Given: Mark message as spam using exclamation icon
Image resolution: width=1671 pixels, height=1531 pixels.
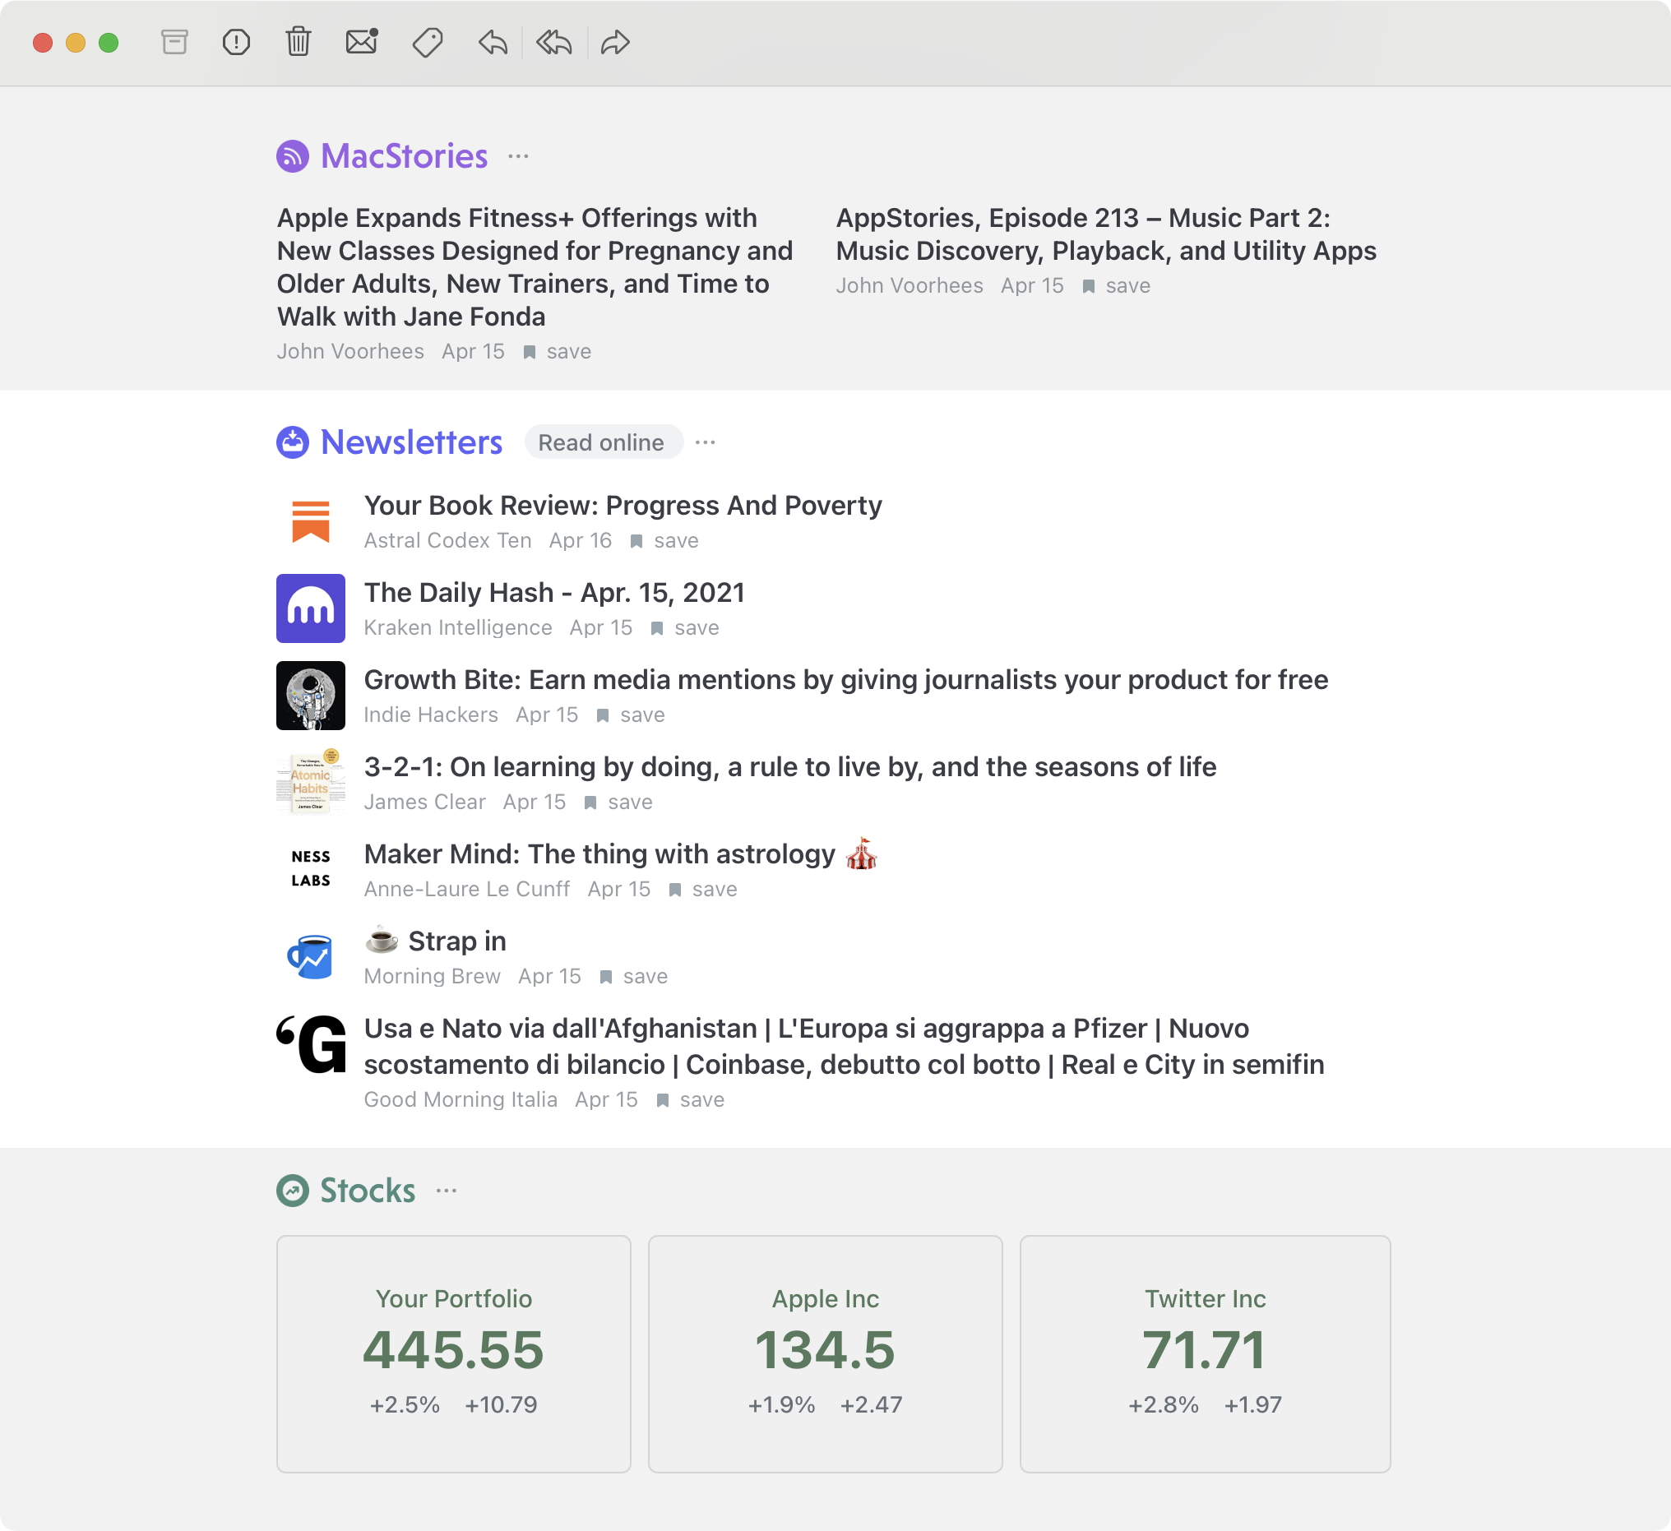Looking at the screenshot, I should 236,42.
